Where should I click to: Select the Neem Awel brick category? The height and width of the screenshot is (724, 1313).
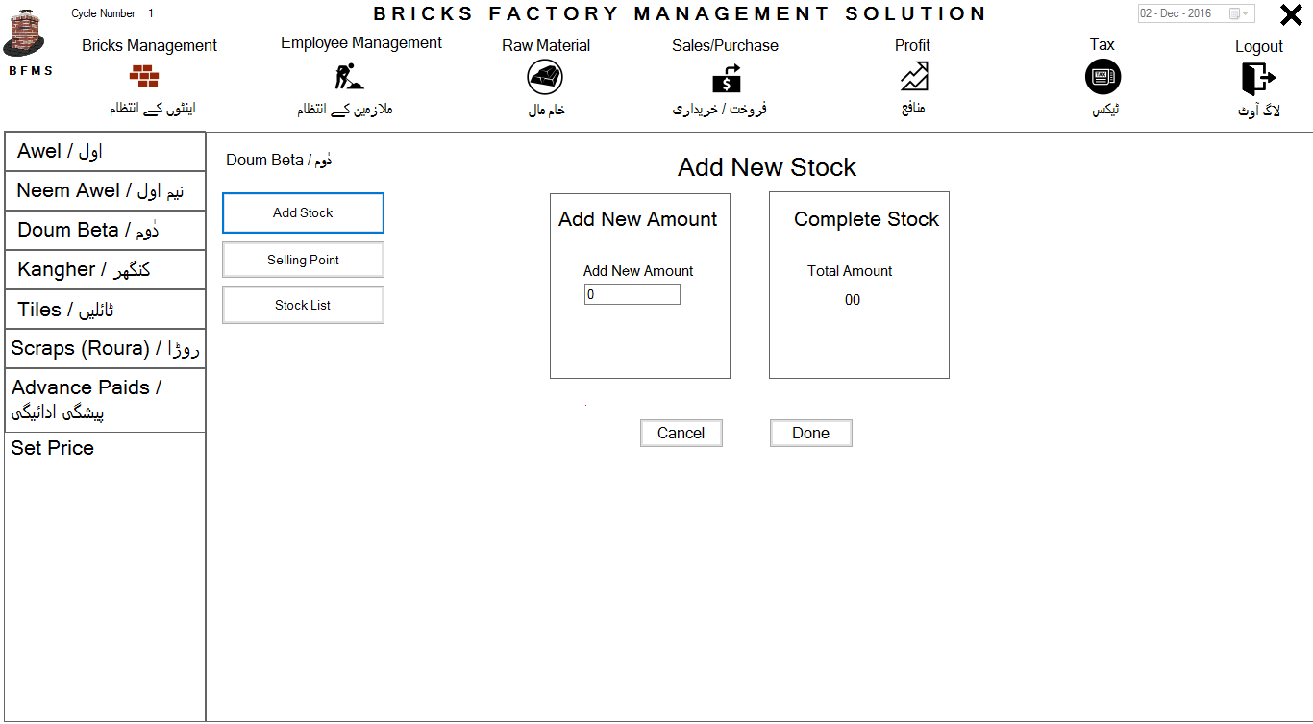(x=105, y=191)
